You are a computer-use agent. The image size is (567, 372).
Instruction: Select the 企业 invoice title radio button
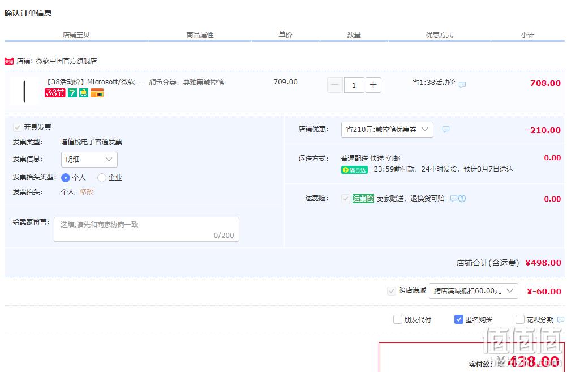(102, 178)
